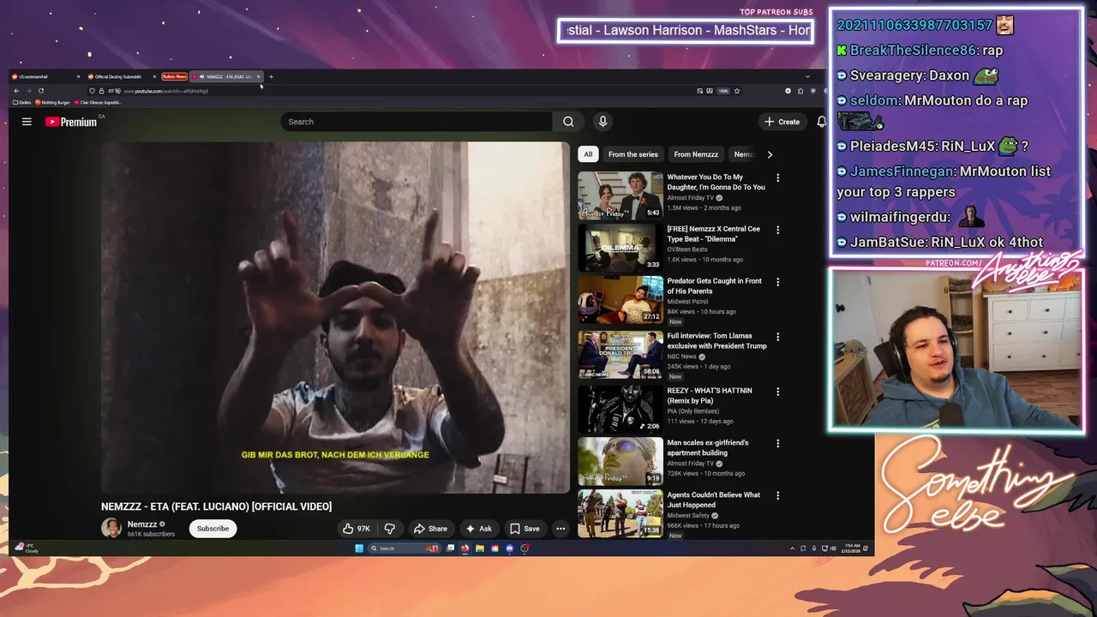Click the Windows Start button
Viewport: 1097px width, 617px height.
pos(359,548)
